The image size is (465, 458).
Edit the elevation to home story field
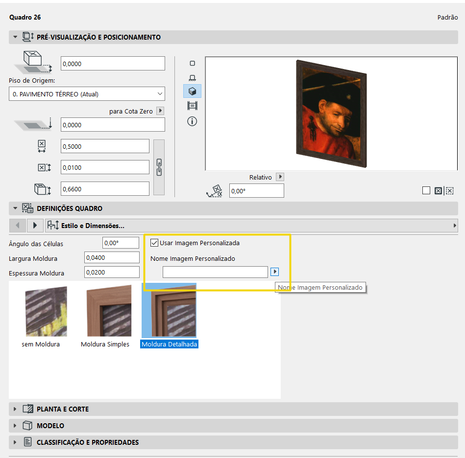113,64
